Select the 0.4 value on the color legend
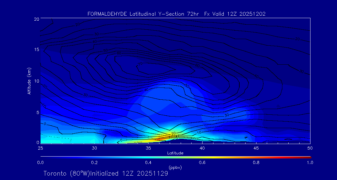 [x=148, y=162]
